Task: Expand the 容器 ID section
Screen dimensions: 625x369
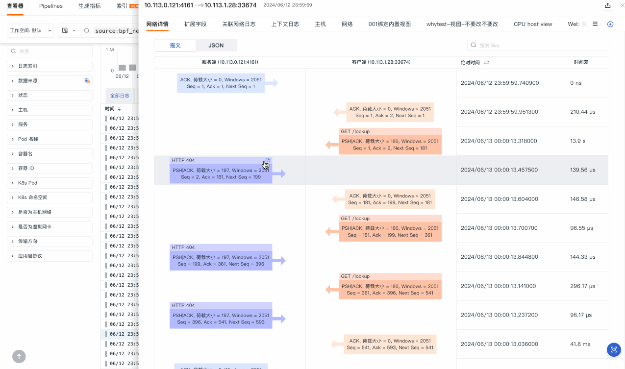Action: click(50, 168)
